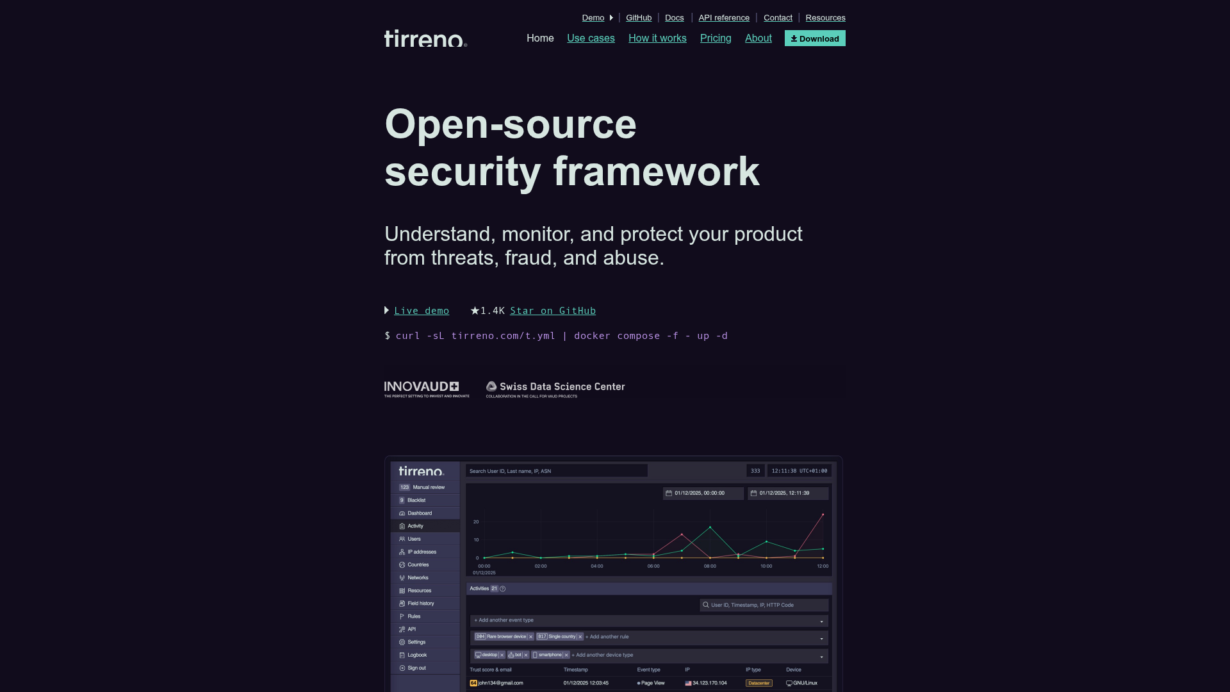This screenshot has height=692, width=1230.
Task: Click Manual review in the demo sidebar
Action: 425,488
